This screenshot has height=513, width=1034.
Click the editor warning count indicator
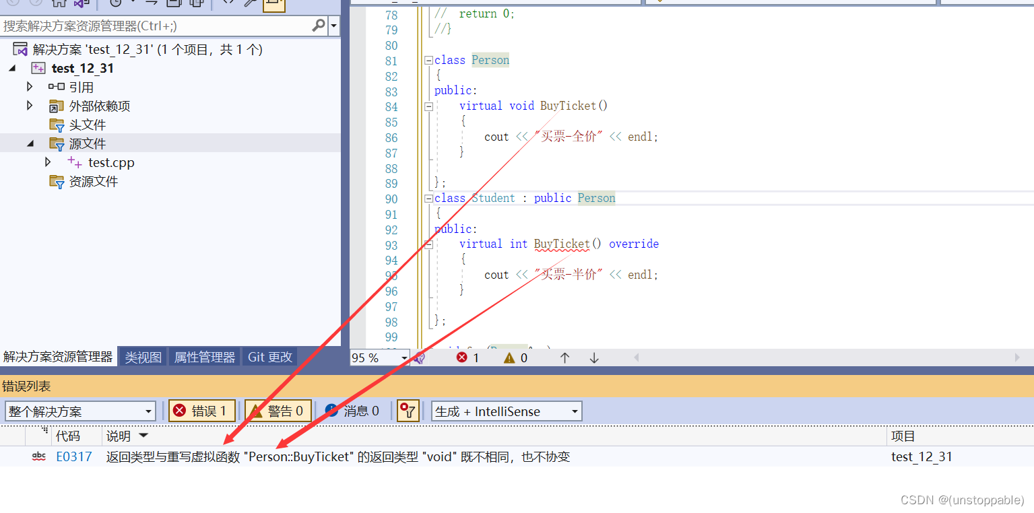click(515, 358)
